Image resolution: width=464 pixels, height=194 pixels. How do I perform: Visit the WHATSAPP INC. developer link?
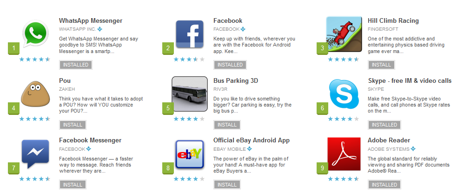pyautogui.click(x=78, y=29)
